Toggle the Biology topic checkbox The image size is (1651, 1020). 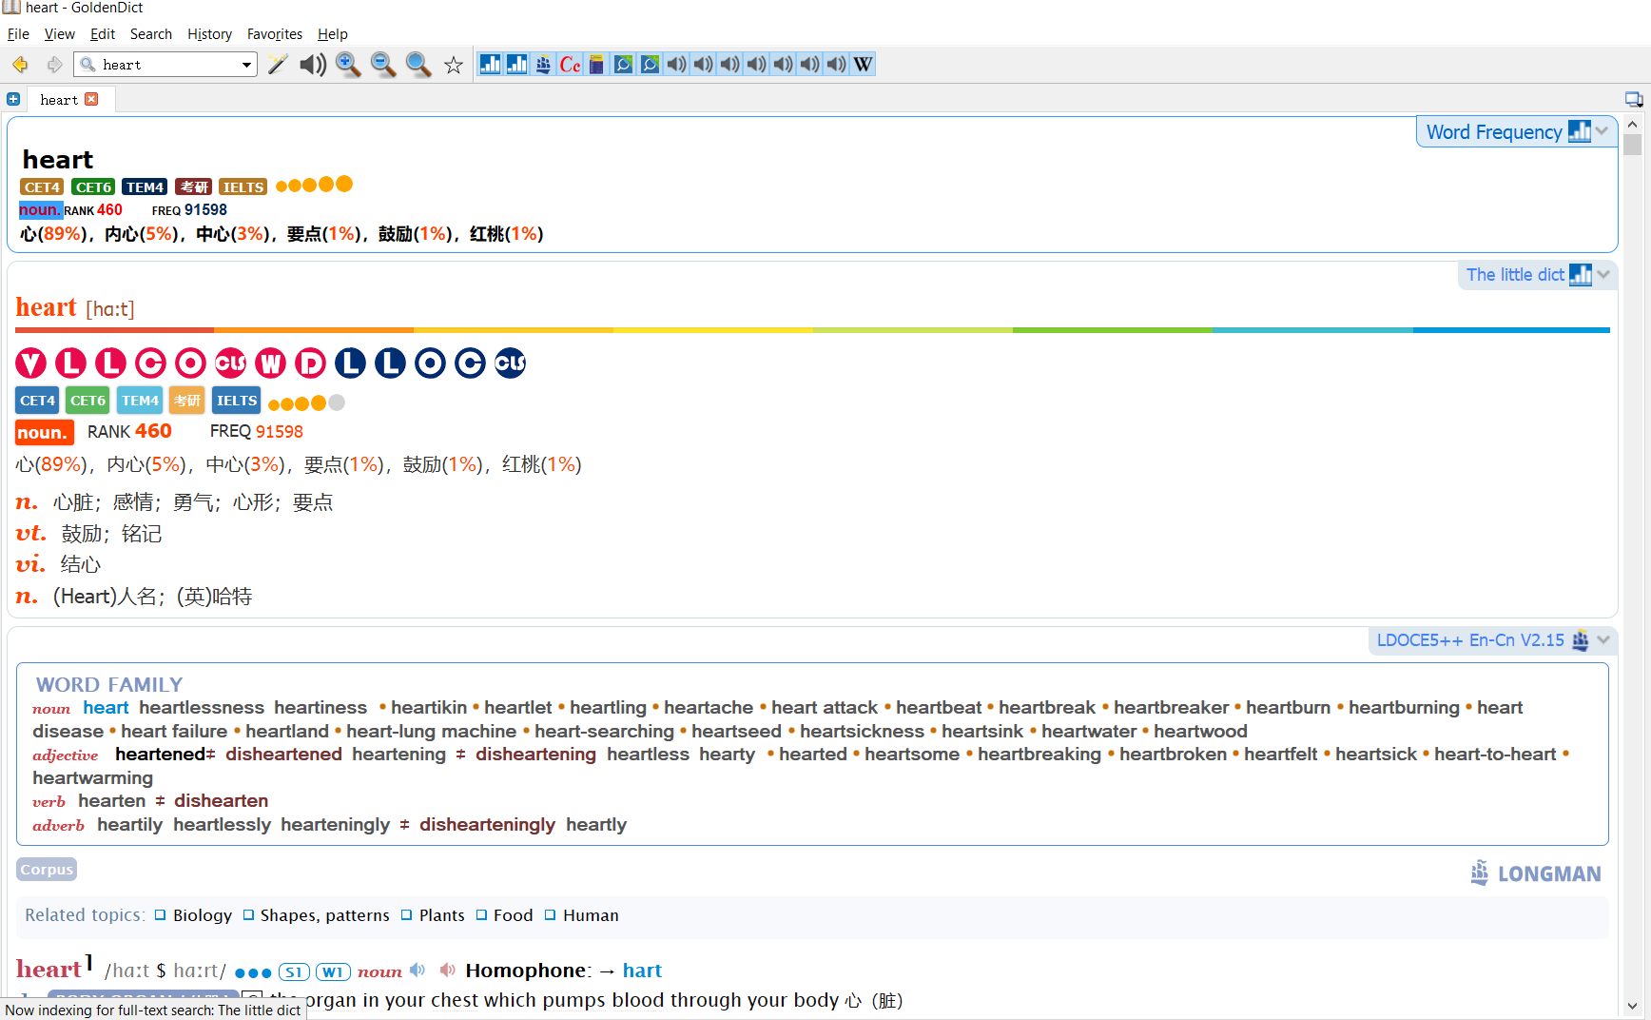161,915
